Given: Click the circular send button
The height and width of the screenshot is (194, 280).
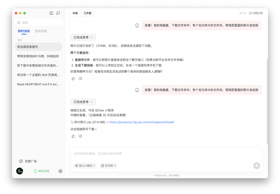Looking at the screenshot, I should (257, 166).
